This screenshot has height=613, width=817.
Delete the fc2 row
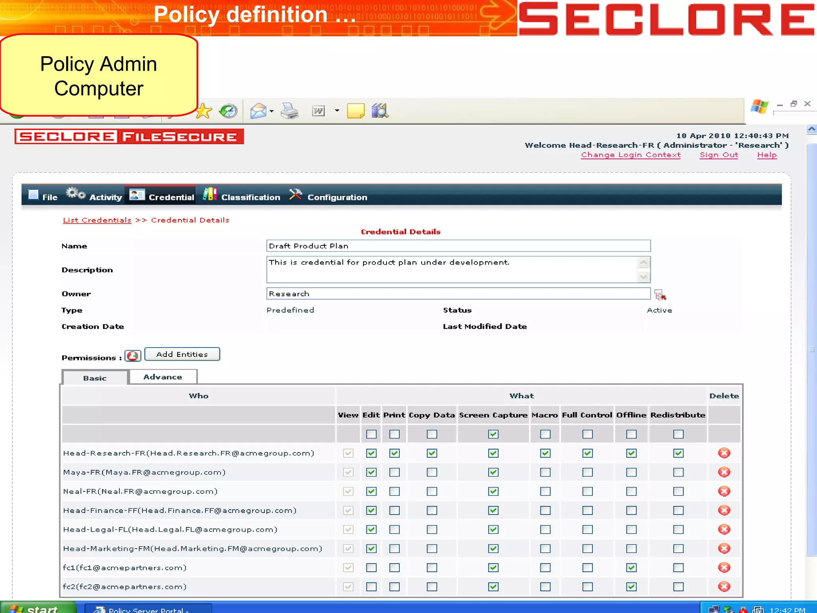(x=724, y=587)
